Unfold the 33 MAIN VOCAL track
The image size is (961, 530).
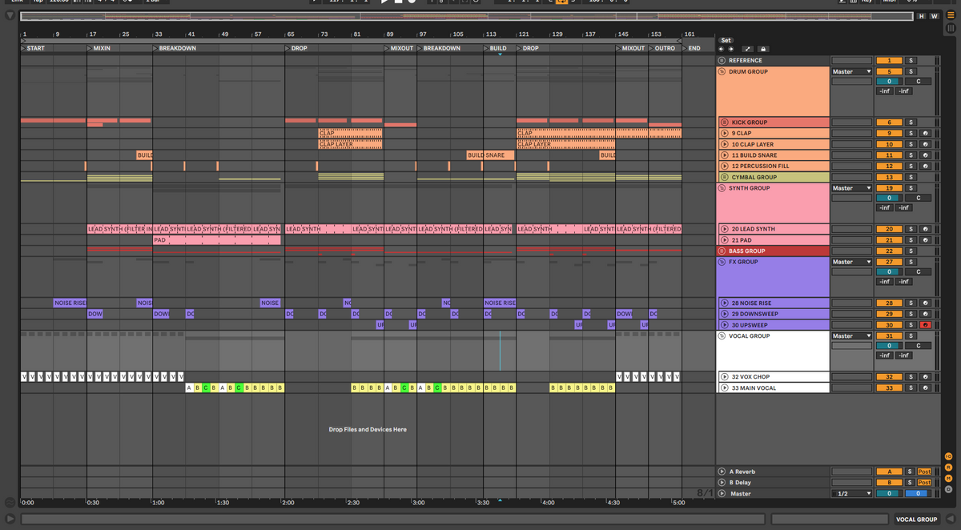pyautogui.click(x=725, y=388)
